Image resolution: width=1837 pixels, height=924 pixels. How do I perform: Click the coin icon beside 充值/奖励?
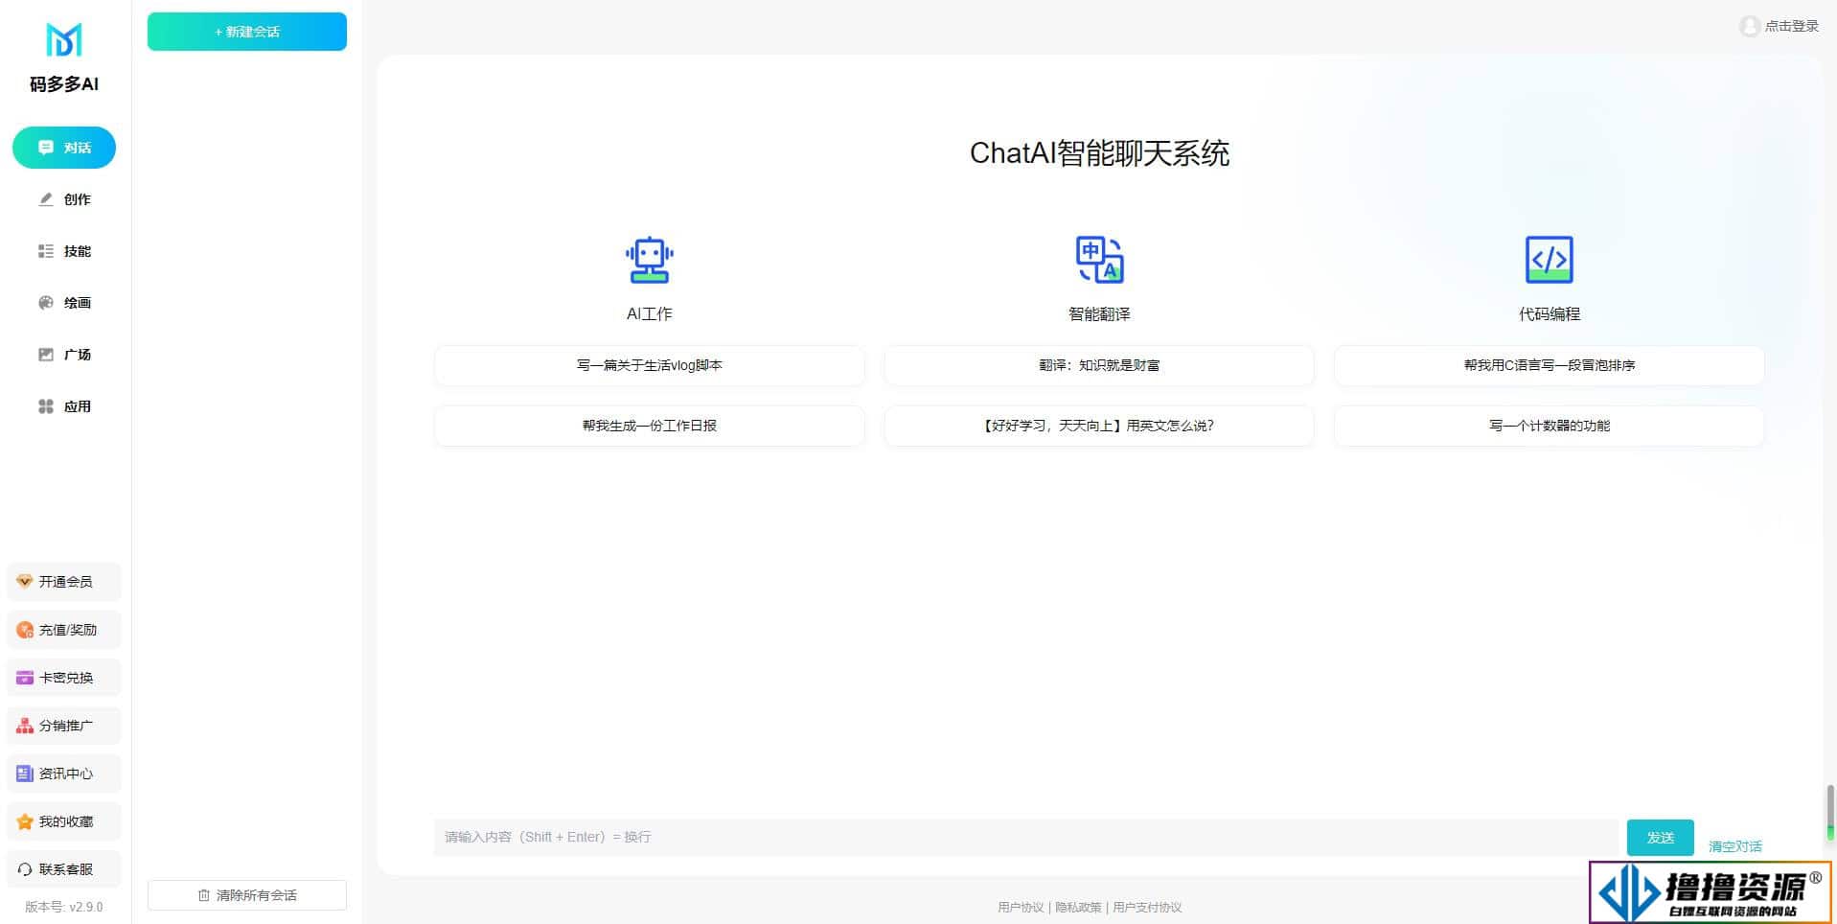coord(25,630)
